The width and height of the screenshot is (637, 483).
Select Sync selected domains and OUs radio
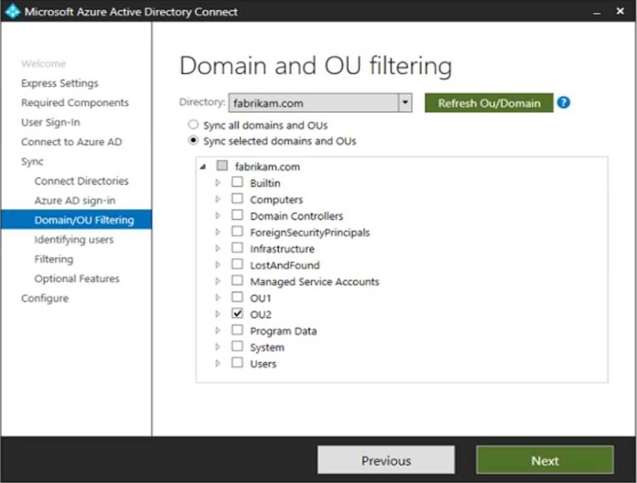click(194, 141)
